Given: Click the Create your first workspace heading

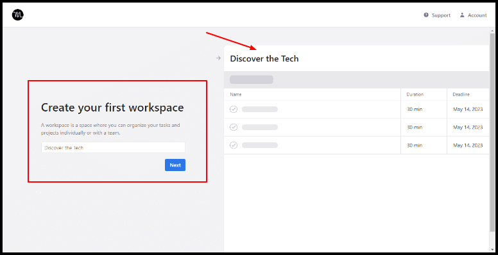Looking at the screenshot, I should pyautogui.click(x=112, y=108).
